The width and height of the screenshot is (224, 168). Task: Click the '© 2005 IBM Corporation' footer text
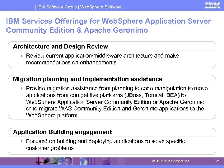point(170,161)
